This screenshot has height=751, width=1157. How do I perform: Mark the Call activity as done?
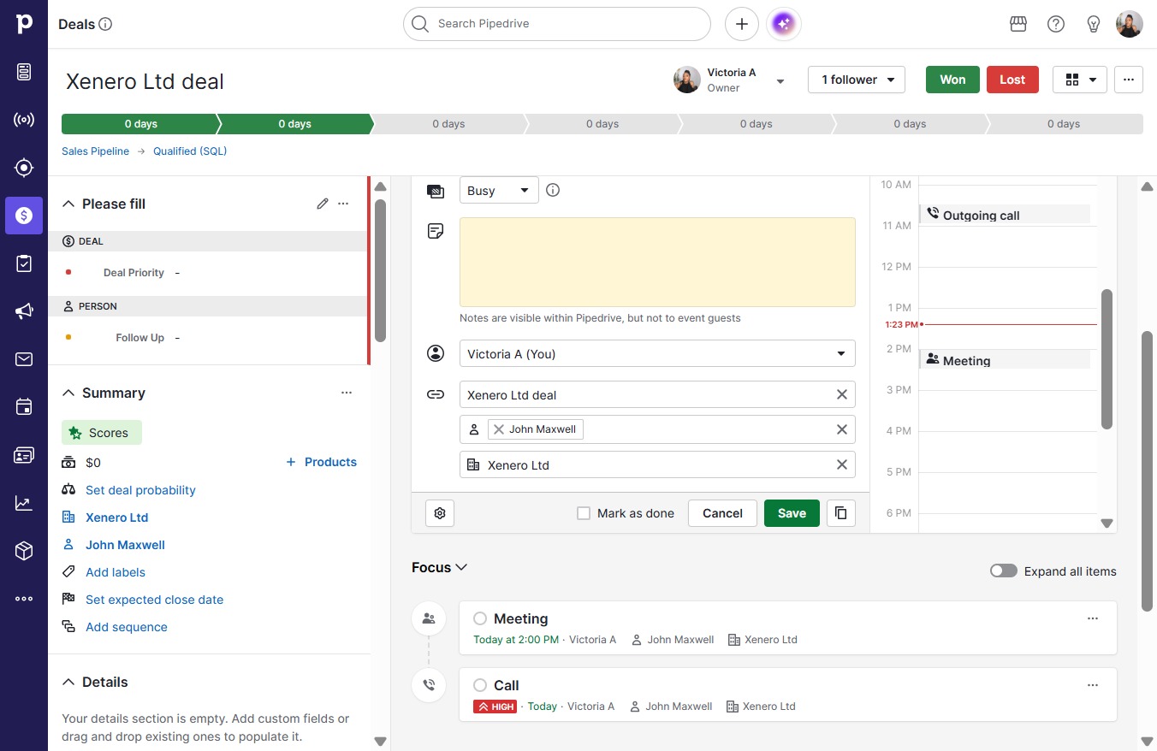pos(480,685)
